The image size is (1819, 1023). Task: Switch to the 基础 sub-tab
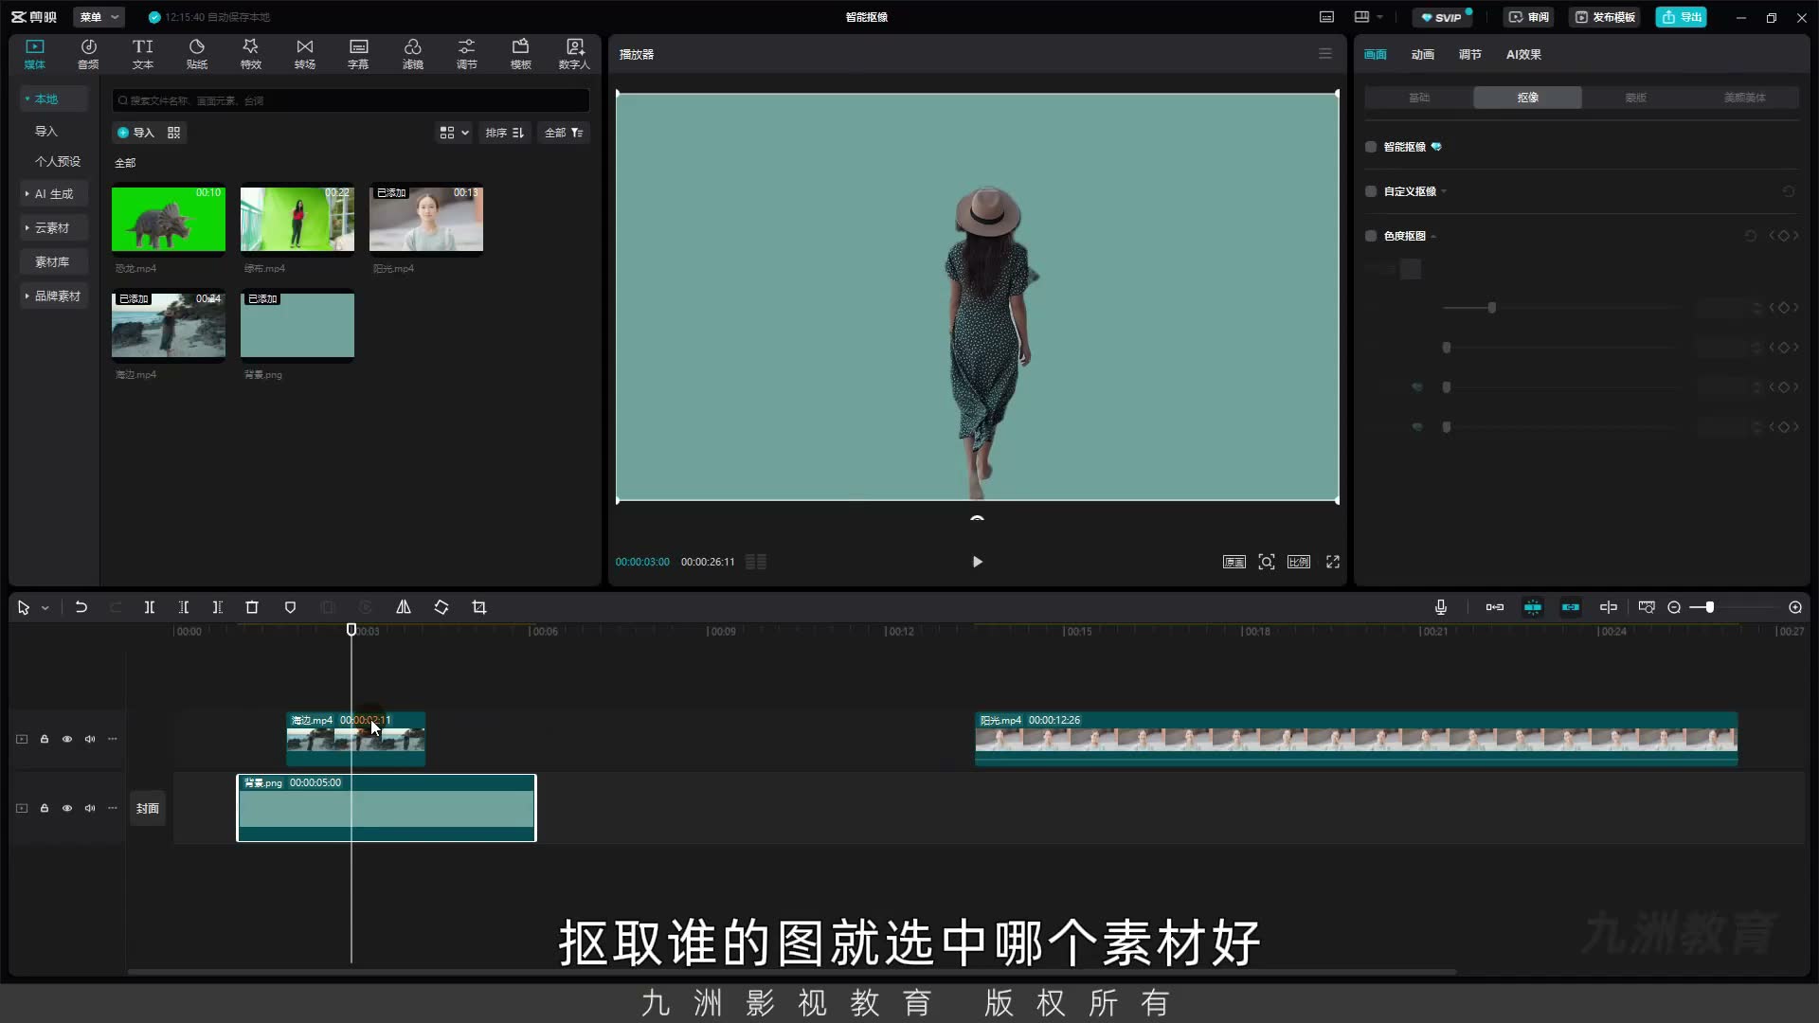(x=1419, y=98)
